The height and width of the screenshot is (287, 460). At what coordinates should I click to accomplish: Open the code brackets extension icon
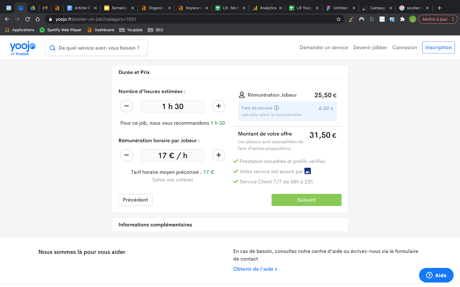coord(382,19)
